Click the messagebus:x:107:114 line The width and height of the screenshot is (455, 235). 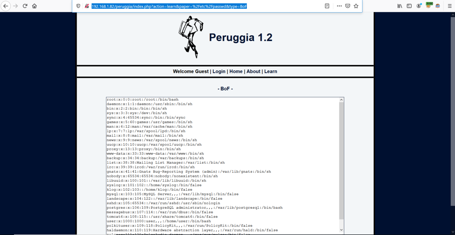click(160, 212)
